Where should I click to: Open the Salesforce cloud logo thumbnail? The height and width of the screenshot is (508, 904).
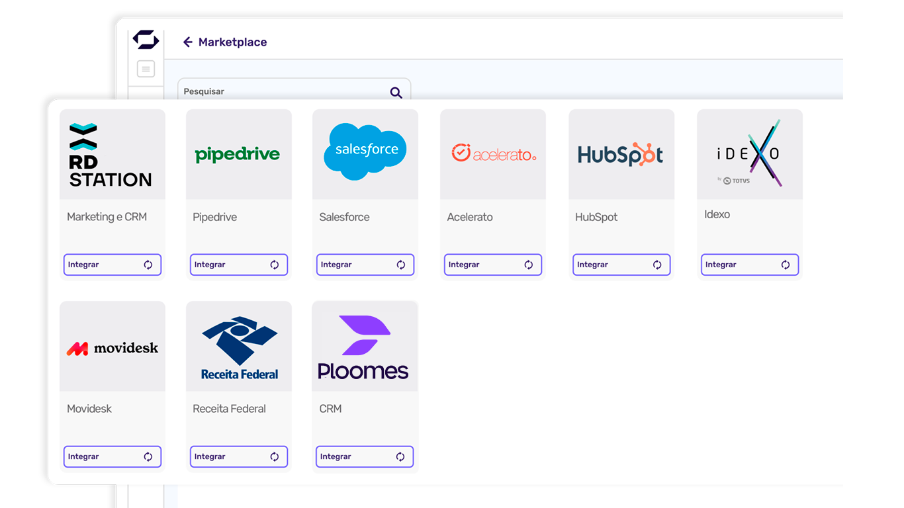(365, 154)
